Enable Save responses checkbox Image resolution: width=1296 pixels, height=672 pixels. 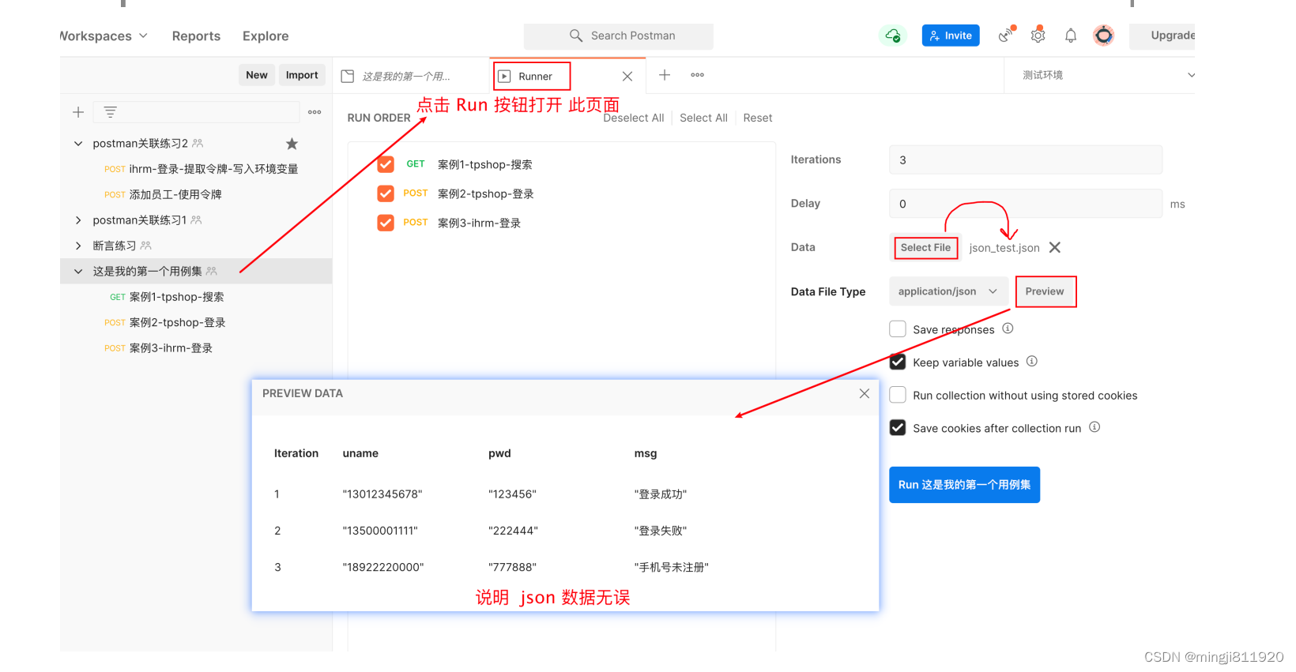pos(898,328)
